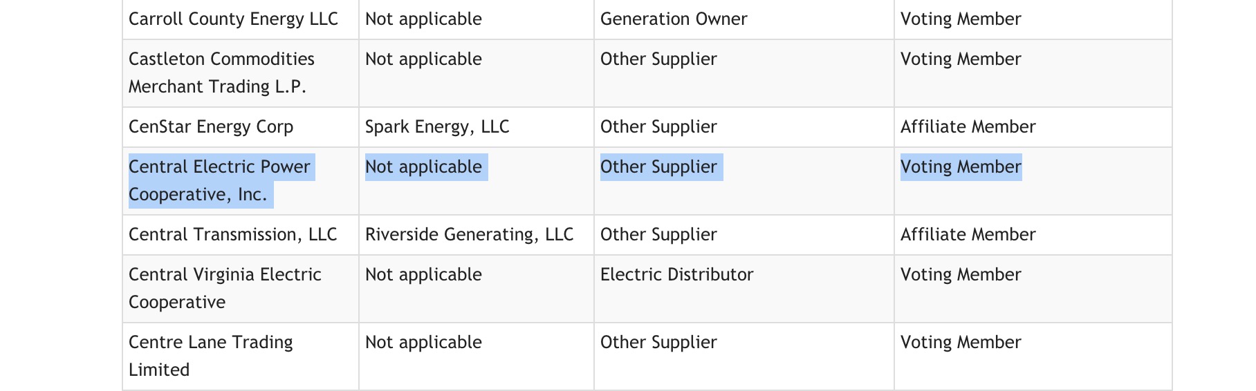Select the Centre Lane Trading Limited cell
The image size is (1256, 391).
pos(210,356)
